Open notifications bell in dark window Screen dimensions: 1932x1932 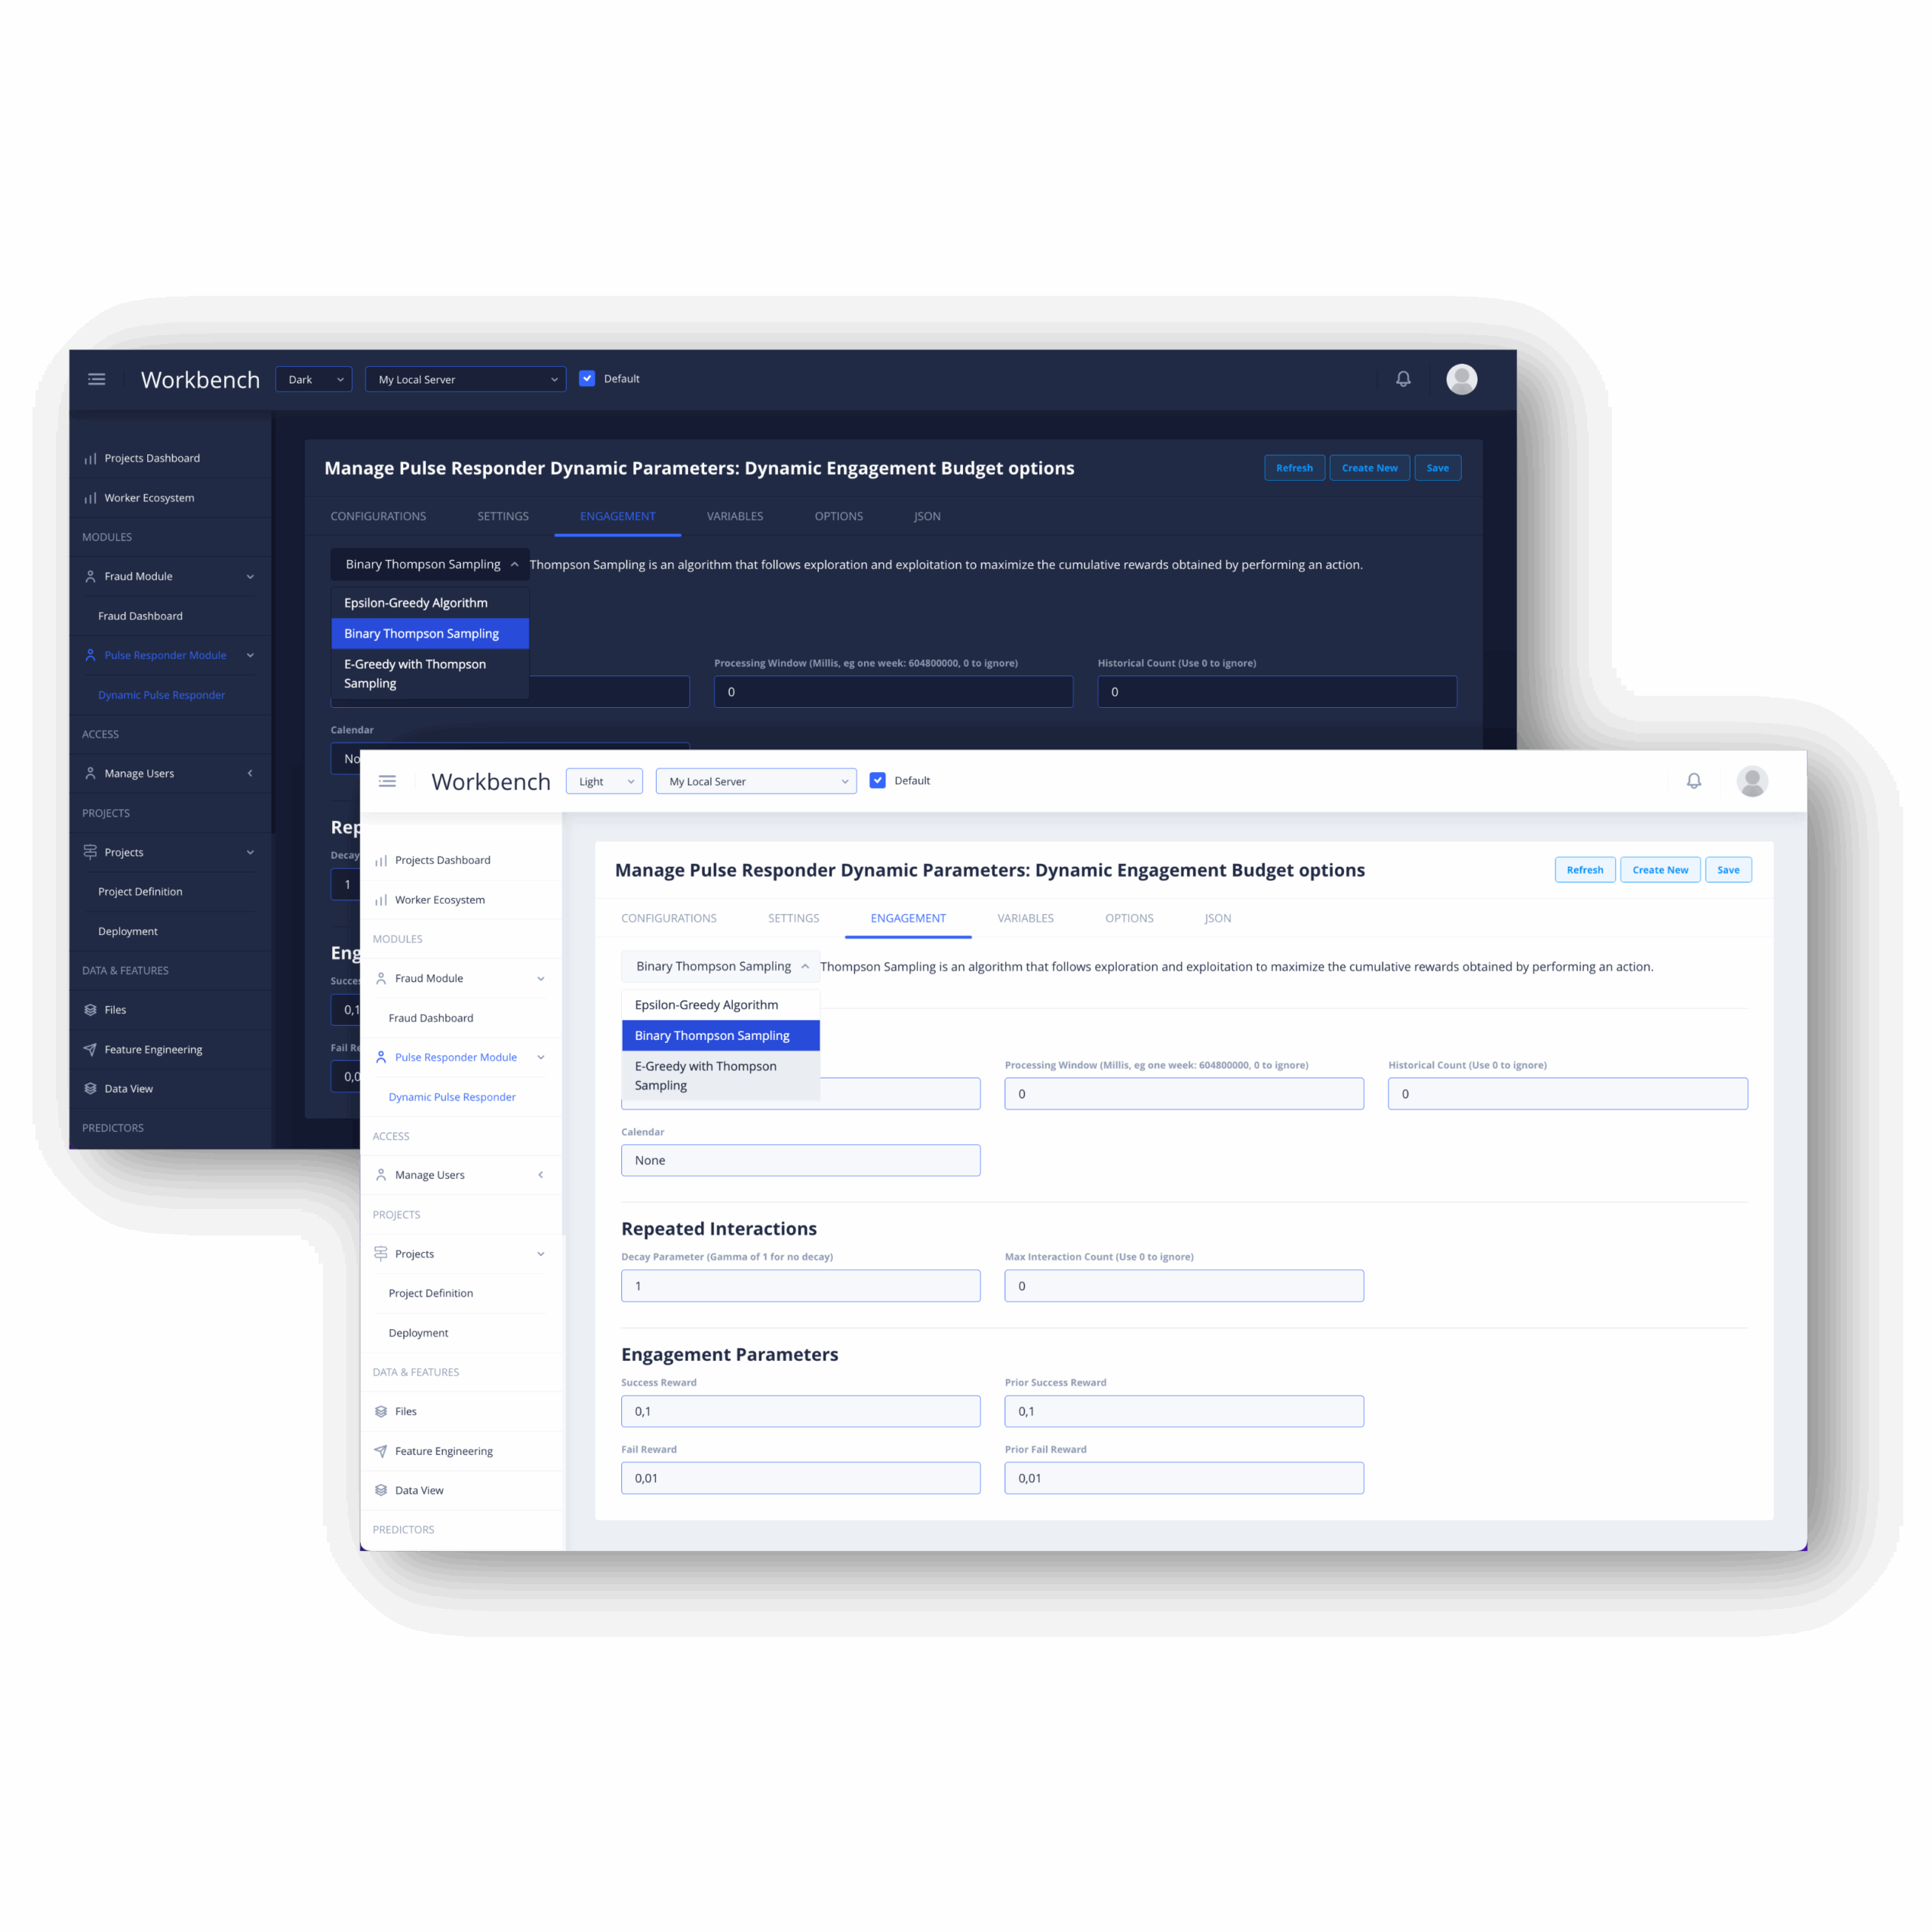point(1403,379)
